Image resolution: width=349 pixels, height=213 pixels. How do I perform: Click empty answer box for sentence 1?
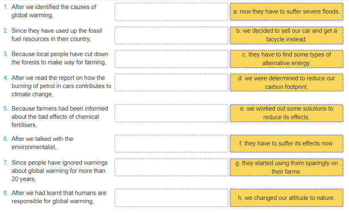171,11
